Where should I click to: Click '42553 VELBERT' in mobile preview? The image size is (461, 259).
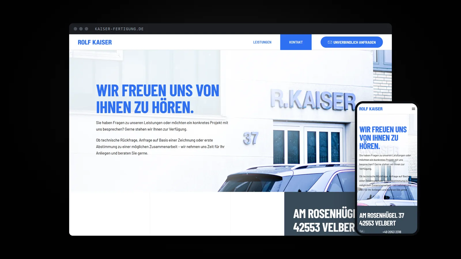click(x=377, y=223)
